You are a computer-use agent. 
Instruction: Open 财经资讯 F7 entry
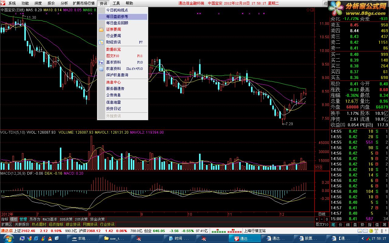click(122, 42)
